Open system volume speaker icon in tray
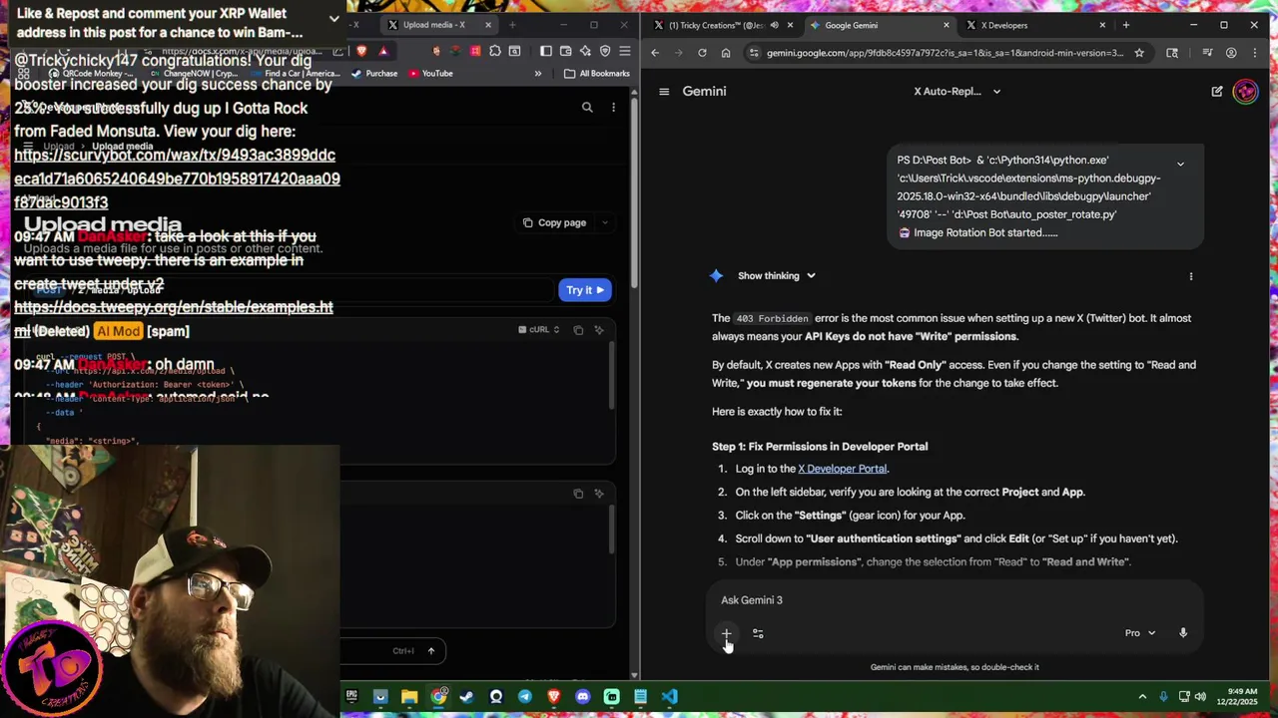Screen dimensions: 1278x718 tap(1200, 696)
